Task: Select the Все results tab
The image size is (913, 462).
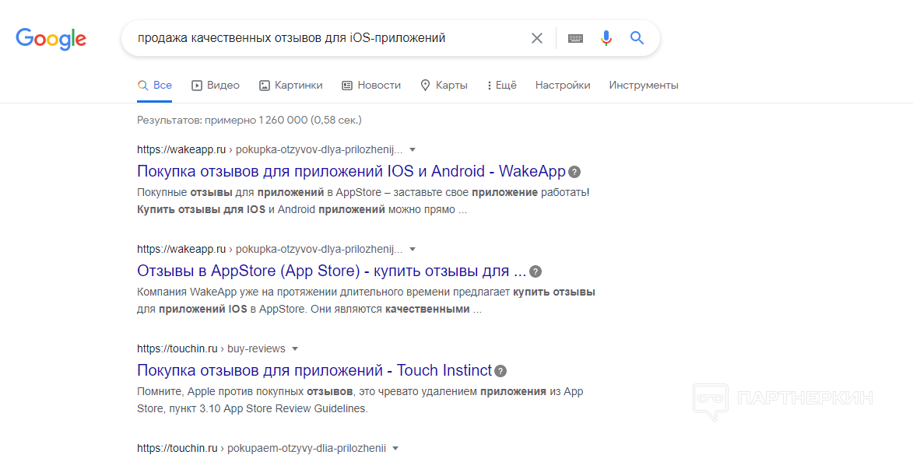Action: (x=155, y=86)
